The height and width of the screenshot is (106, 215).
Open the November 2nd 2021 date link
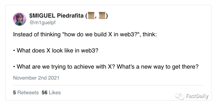(36, 78)
